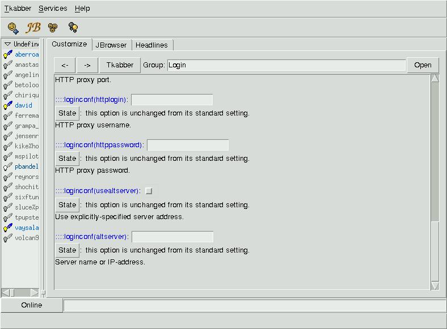This screenshot has width=447, height=329.
Task: Click the status bulb icon beside david
Action: pos(8,105)
